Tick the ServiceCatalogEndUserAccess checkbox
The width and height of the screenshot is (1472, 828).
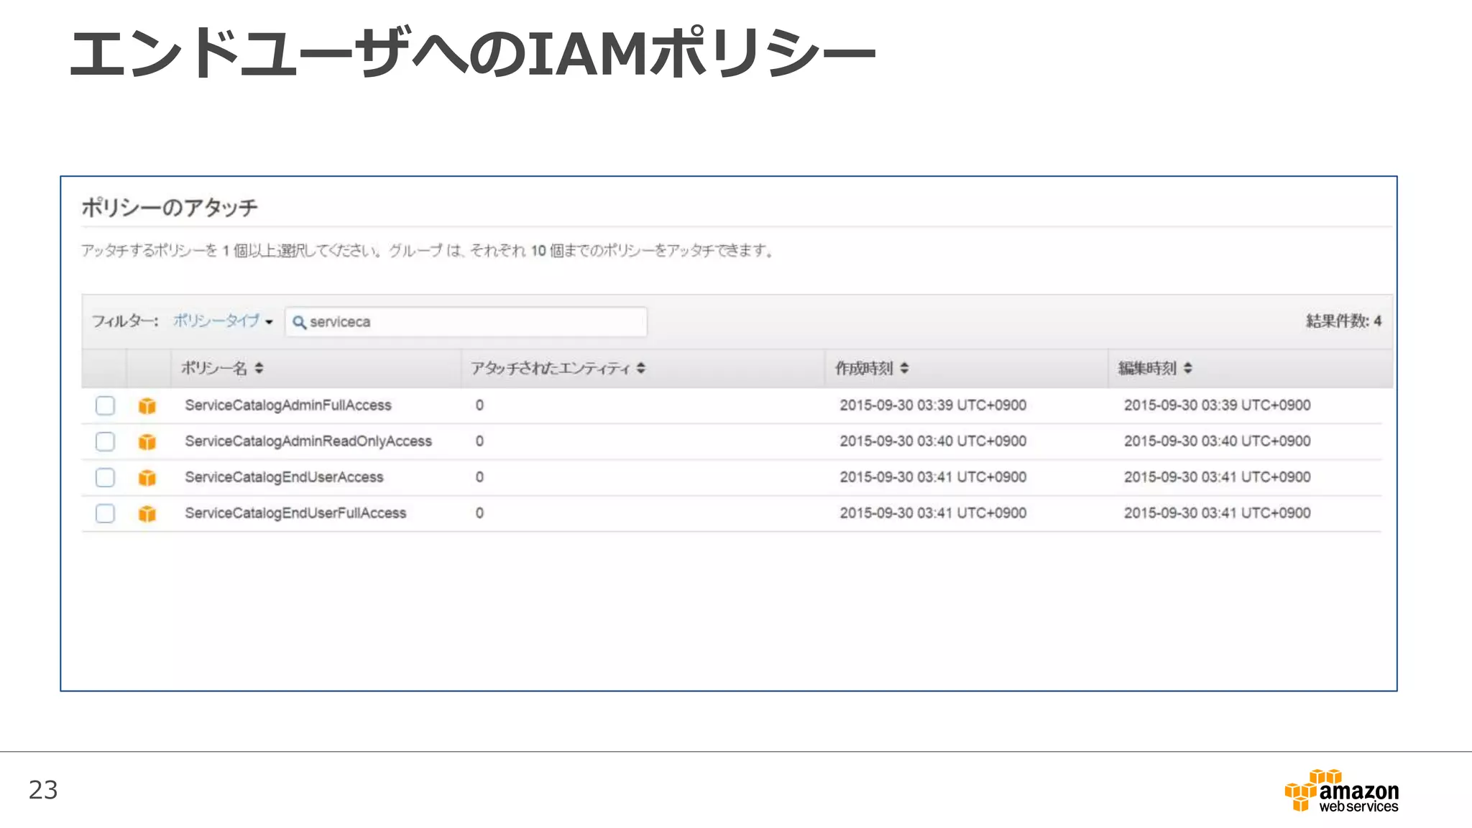(x=105, y=477)
